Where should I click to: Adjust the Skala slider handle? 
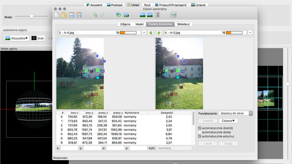(32, 16)
